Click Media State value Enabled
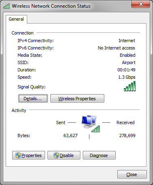The width and height of the screenshot is (153, 185). click(127, 55)
